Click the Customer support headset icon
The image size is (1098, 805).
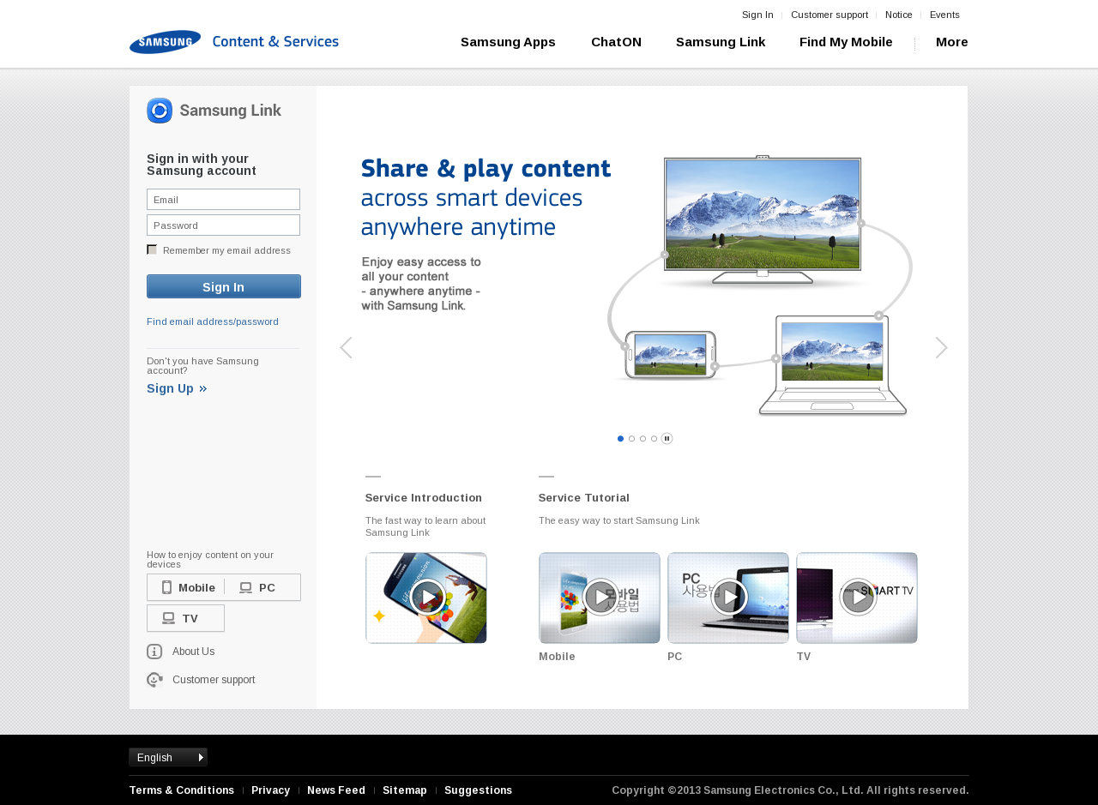(x=154, y=680)
